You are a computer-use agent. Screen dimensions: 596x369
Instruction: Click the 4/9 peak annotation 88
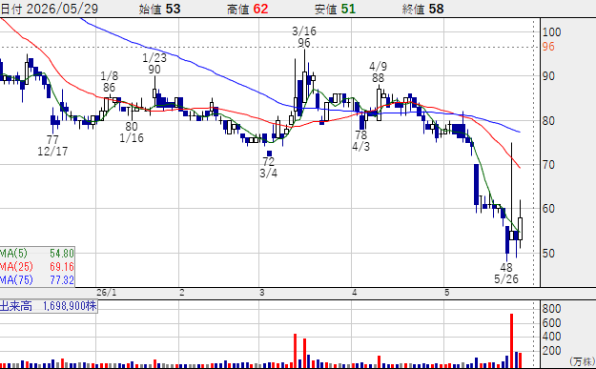pos(378,78)
